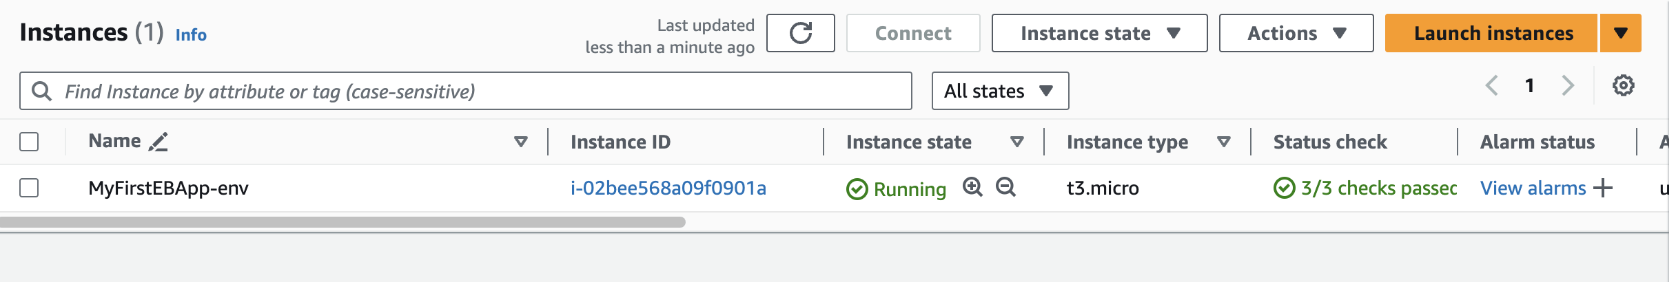
Task: Open table preferences gear icon
Action: pos(1623,86)
